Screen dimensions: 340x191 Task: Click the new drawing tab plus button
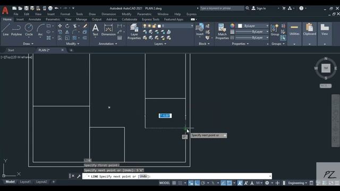coord(71,50)
